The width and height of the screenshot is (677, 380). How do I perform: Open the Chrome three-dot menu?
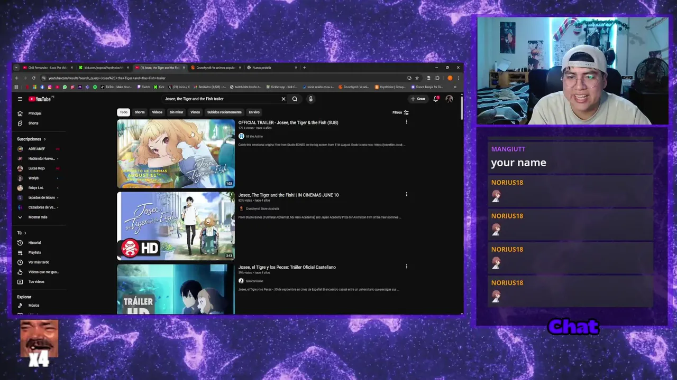click(x=458, y=78)
